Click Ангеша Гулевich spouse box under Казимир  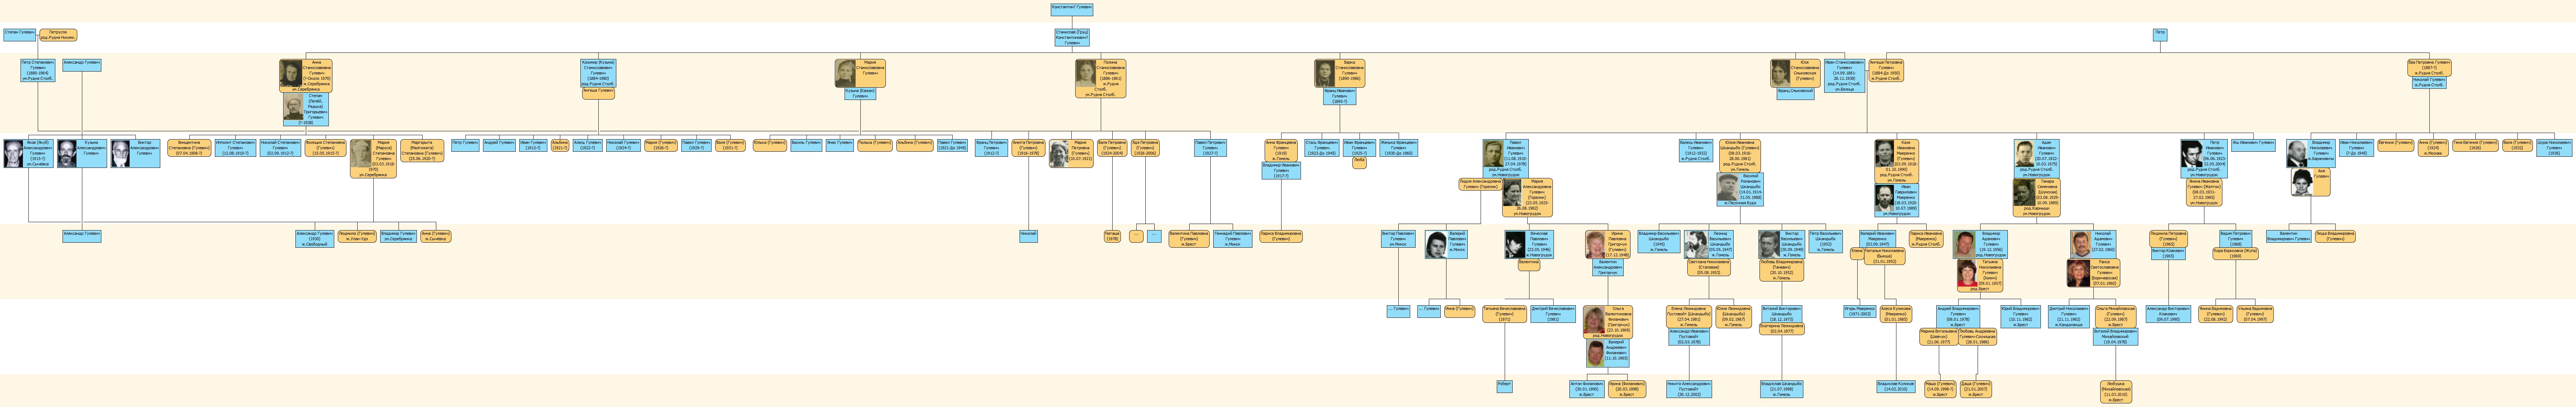click(x=598, y=93)
